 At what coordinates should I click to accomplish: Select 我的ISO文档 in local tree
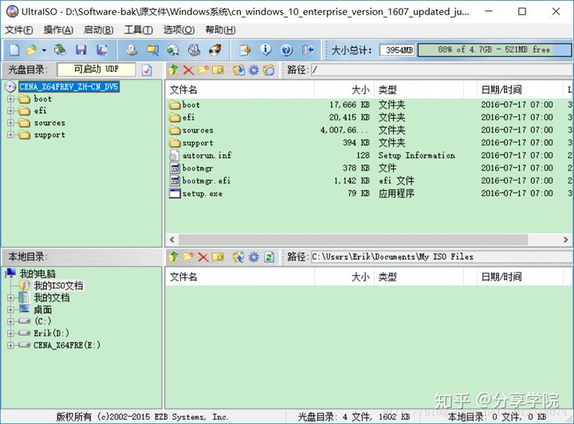58,285
